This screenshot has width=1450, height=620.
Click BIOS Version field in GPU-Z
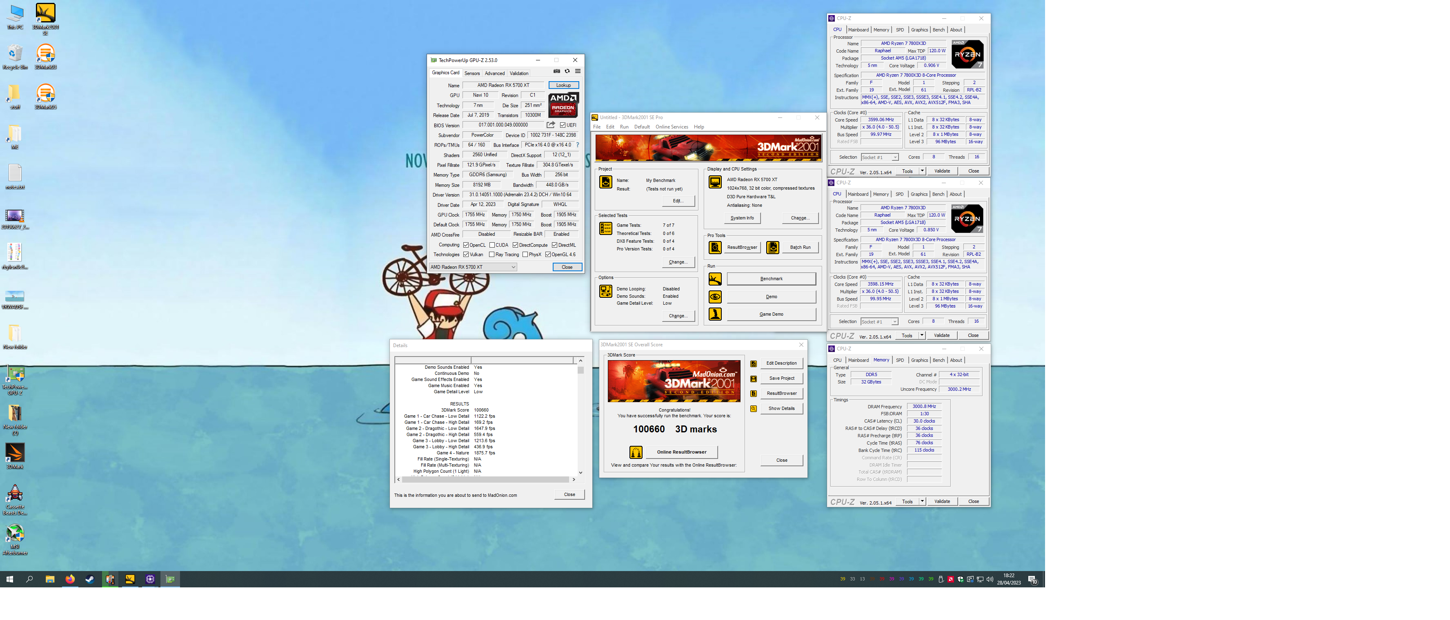click(503, 126)
